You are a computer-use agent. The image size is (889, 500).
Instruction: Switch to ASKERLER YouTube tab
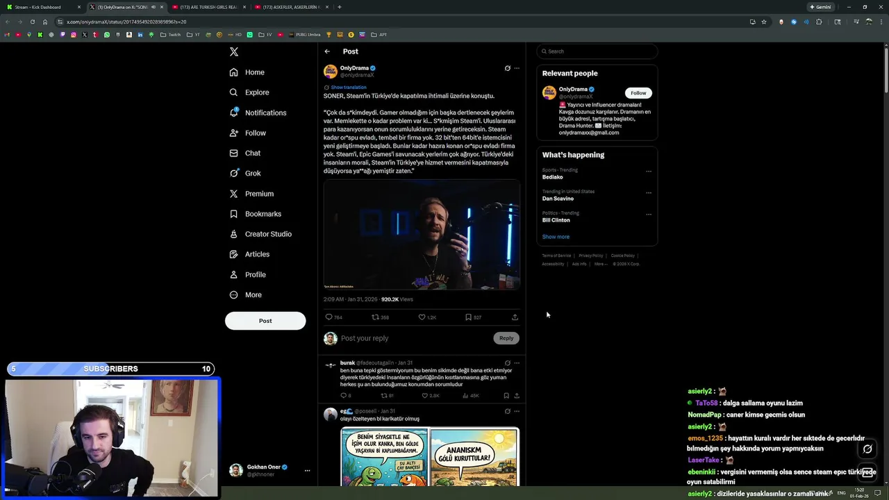[x=290, y=7]
